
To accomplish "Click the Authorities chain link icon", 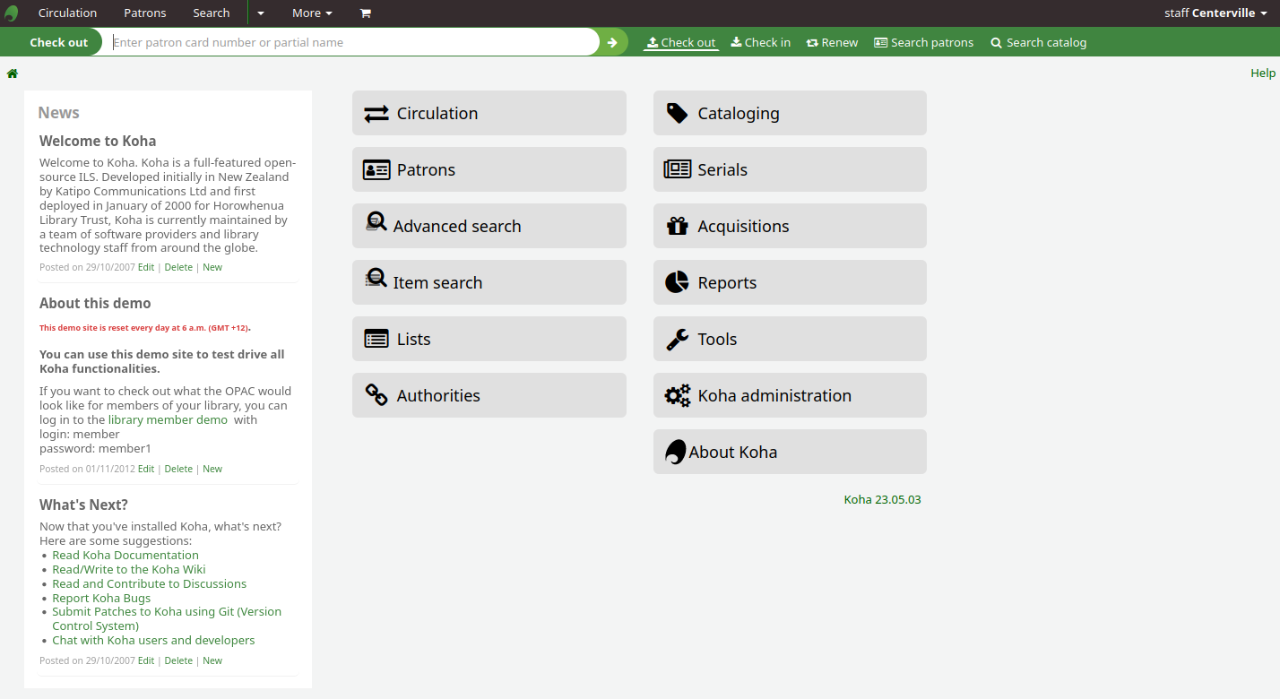I will 376,395.
